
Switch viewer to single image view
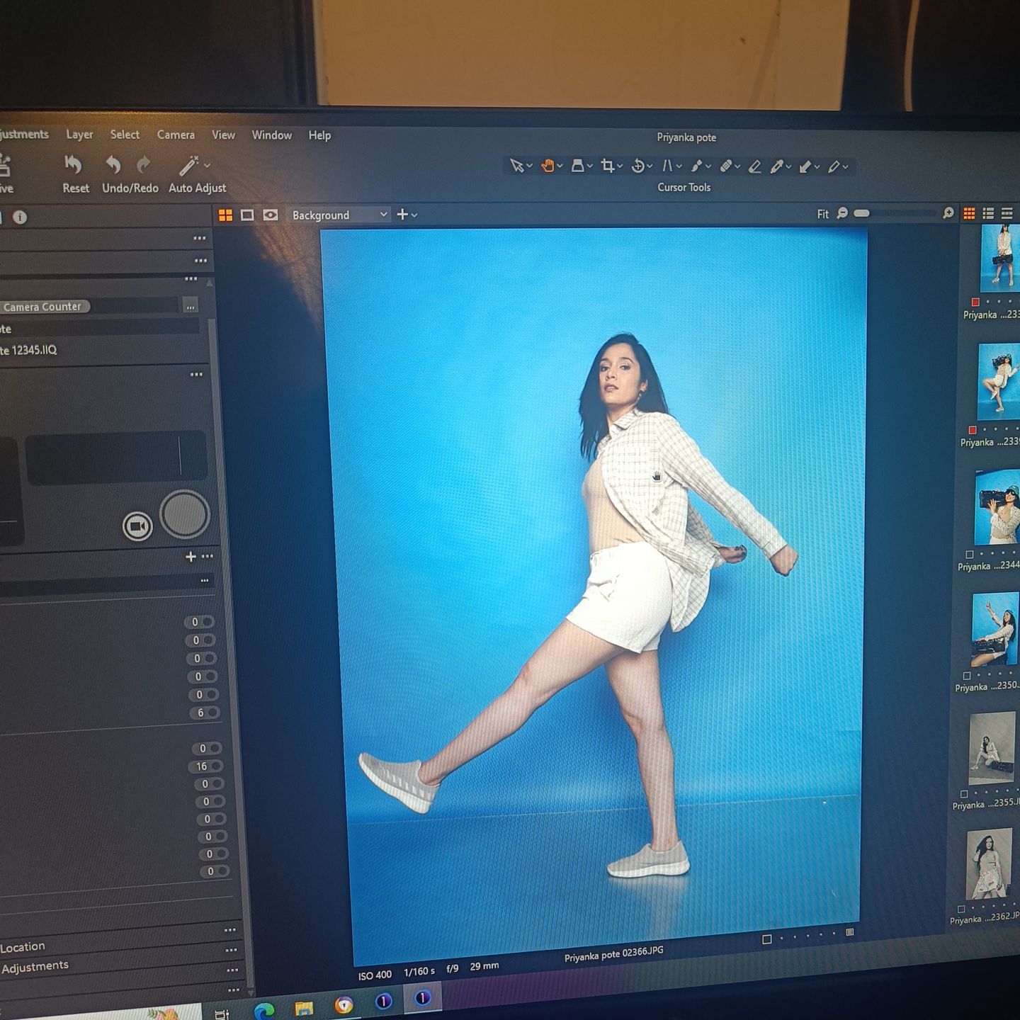(x=247, y=215)
